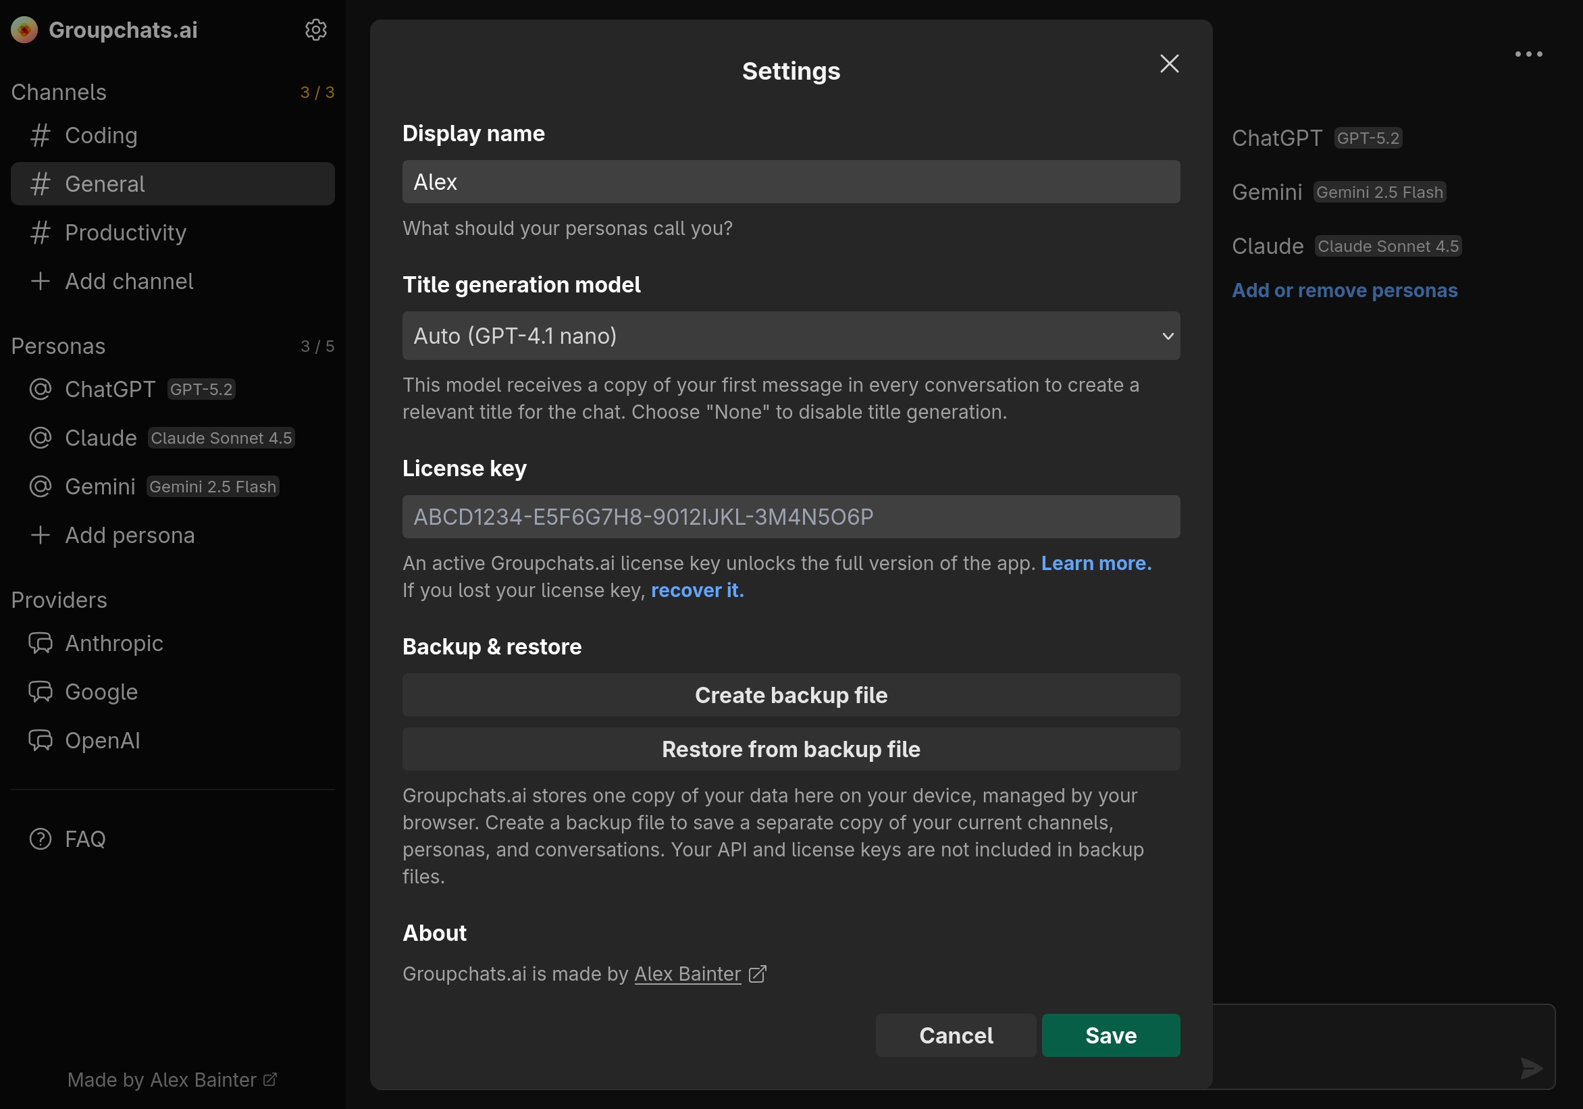1583x1109 pixels.
Task: Switch to the General channel
Action: (172, 184)
